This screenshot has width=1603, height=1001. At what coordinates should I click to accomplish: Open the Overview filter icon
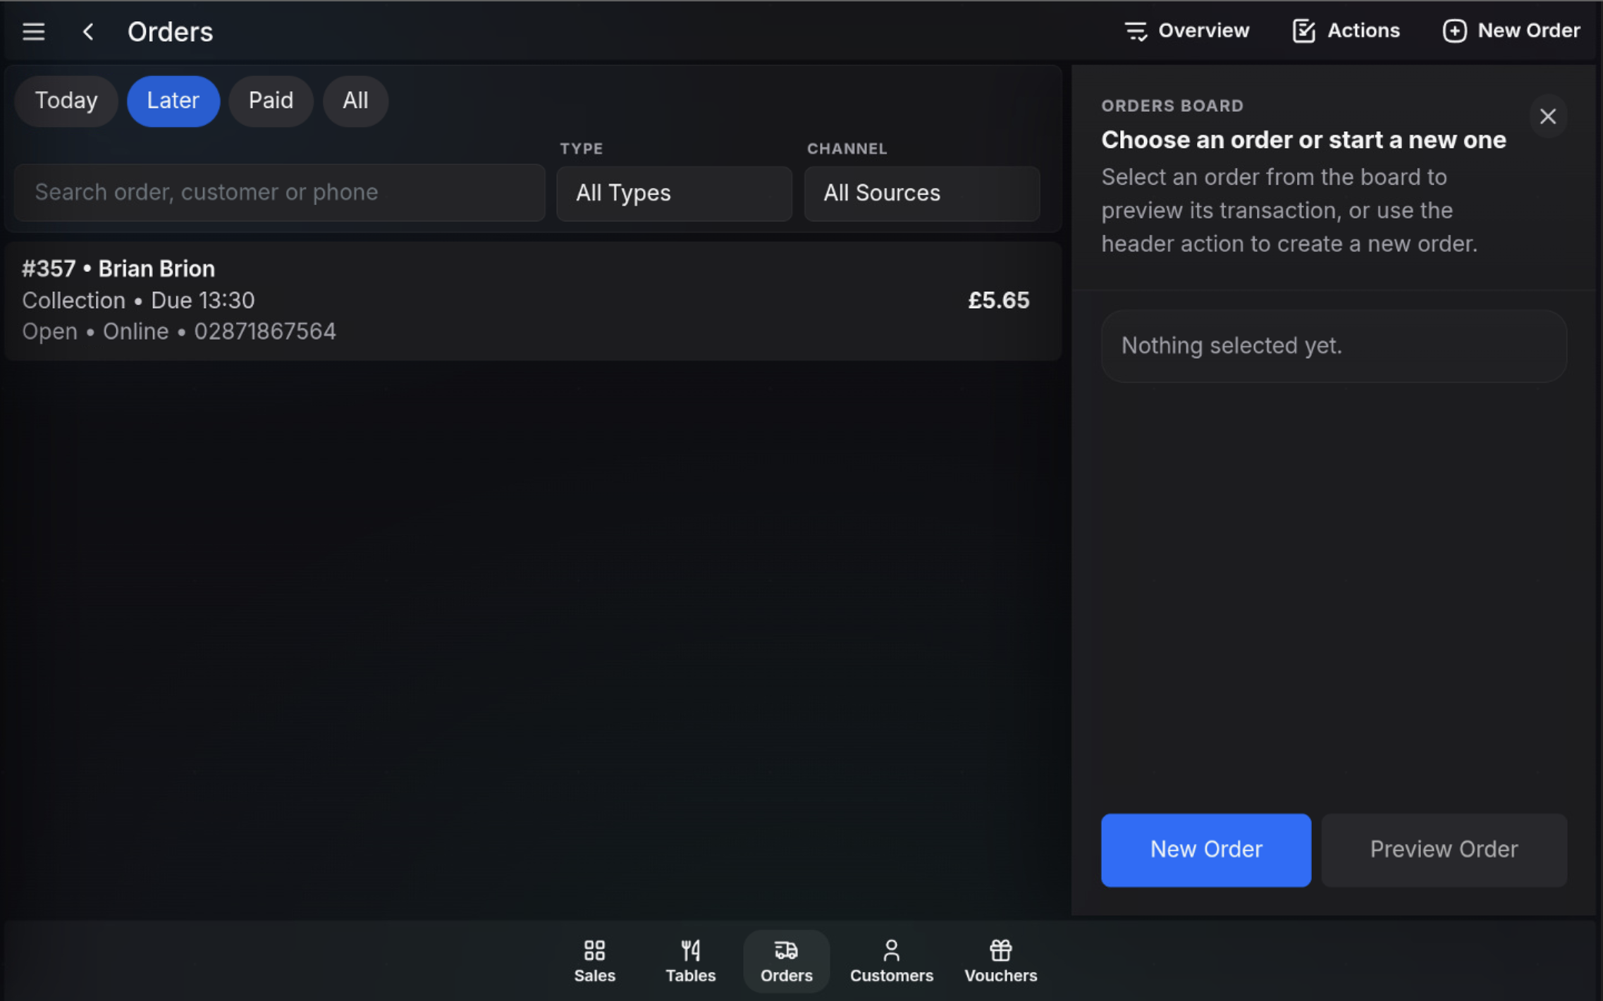[1136, 31]
